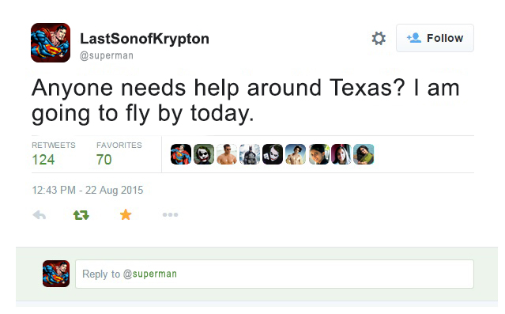Image resolution: width=505 pixels, height=314 pixels.
Task: Click the Joker holding a card avatar
Action: [273, 154]
